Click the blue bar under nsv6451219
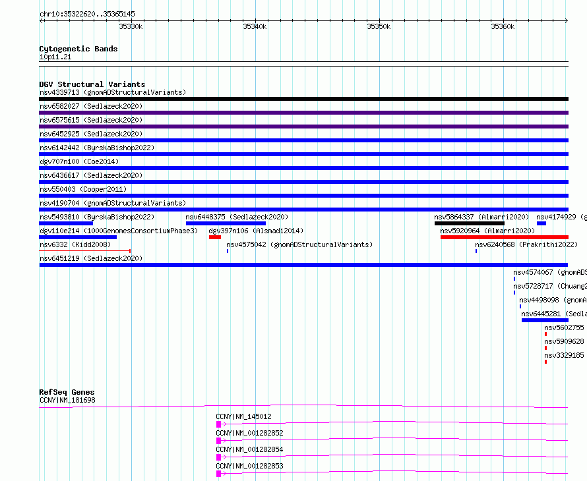 point(303,265)
